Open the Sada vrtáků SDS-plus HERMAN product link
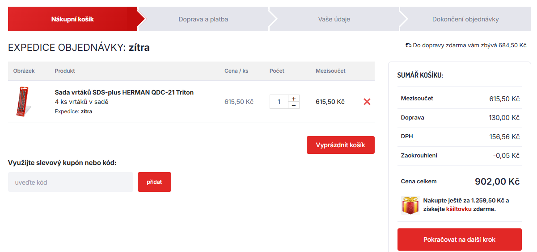The width and height of the screenshot is (537, 252). click(x=124, y=92)
